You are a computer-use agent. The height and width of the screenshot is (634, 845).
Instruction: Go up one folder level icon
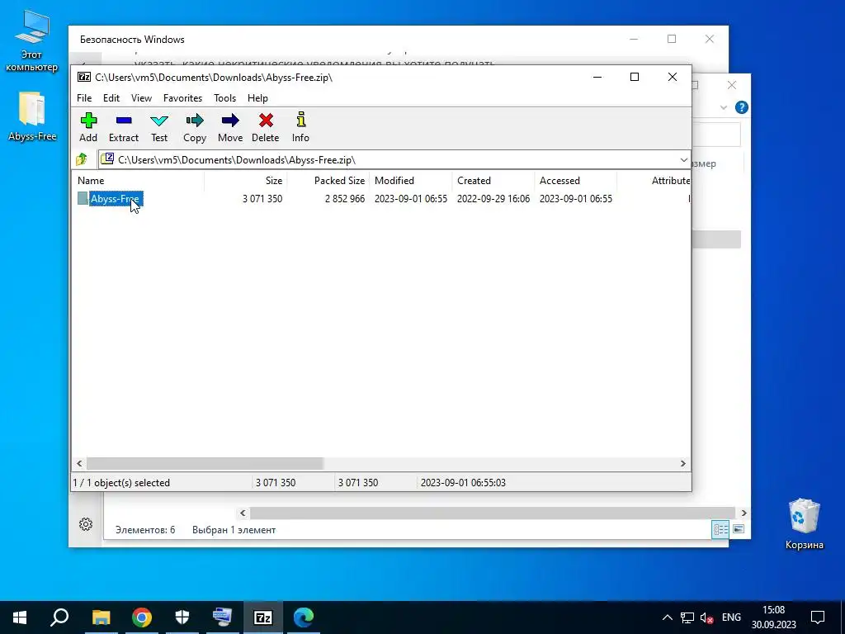(82, 159)
